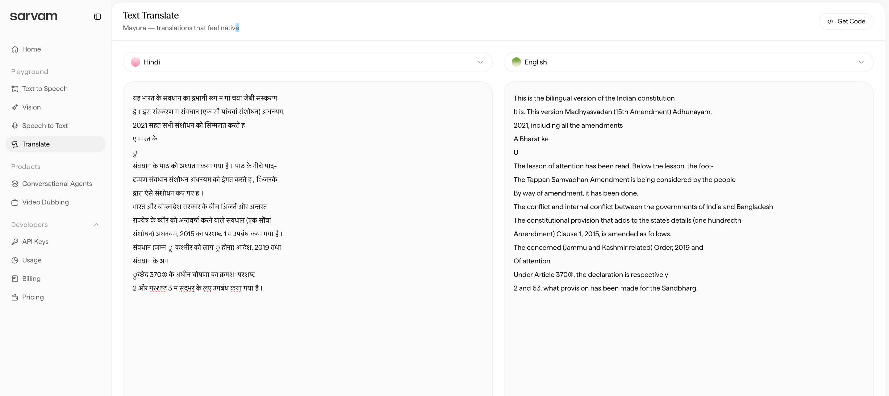Collapse the Developers section chevron
889x396 pixels.
96,225
